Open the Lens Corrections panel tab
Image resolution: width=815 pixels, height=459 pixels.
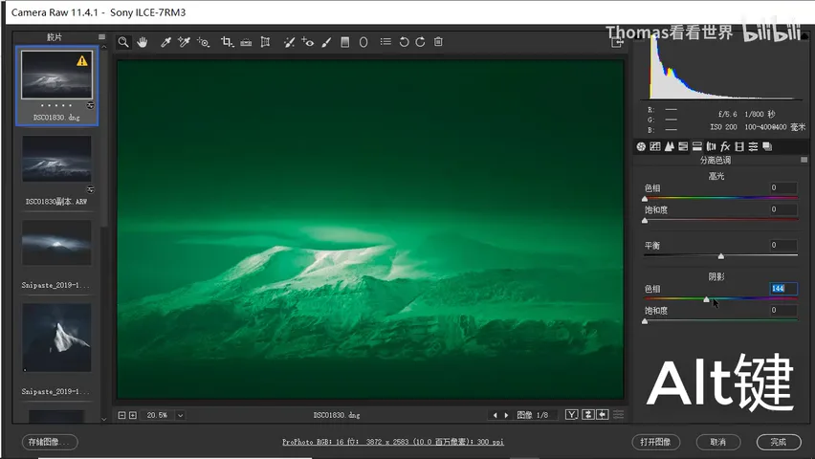click(x=711, y=146)
